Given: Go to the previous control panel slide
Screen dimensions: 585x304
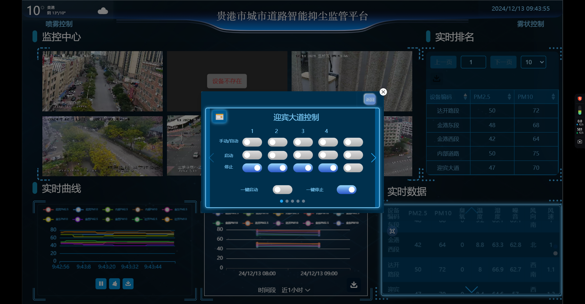Looking at the screenshot, I should pyautogui.click(x=212, y=158).
